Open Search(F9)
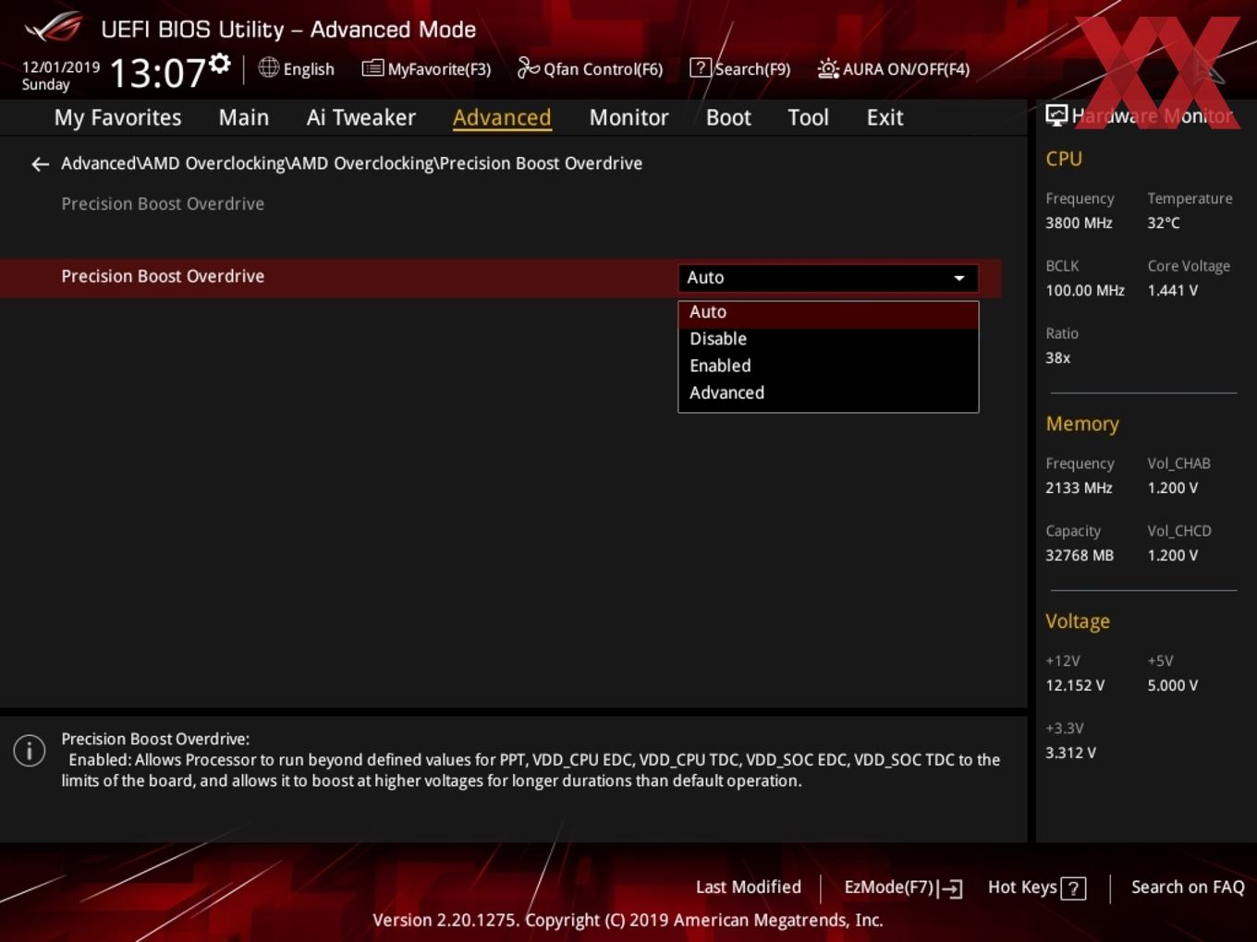 pos(740,69)
